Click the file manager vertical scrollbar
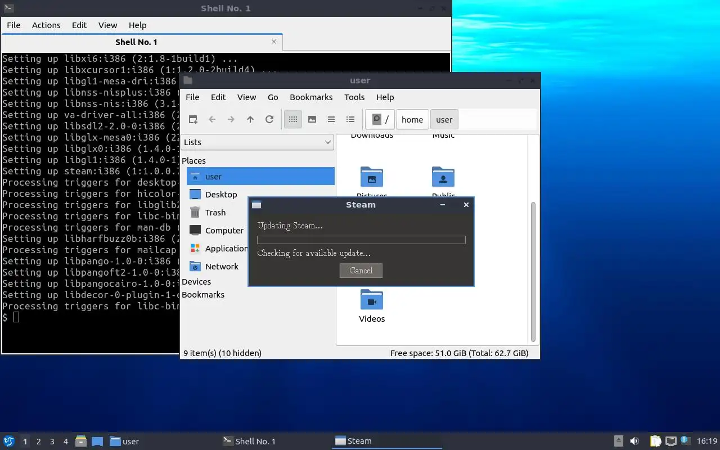 (x=533, y=272)
